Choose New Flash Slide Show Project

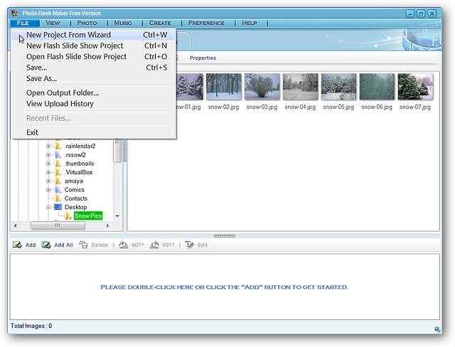(x=93, y=46)
